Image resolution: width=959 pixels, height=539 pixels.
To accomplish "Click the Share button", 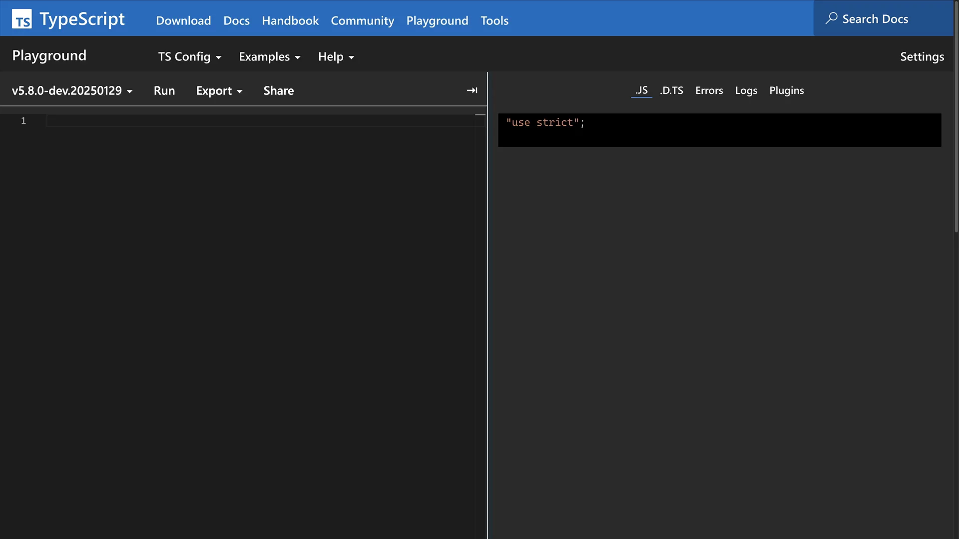I will click(278, 91).
